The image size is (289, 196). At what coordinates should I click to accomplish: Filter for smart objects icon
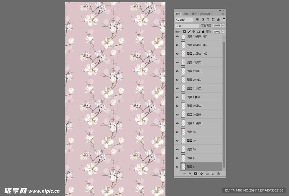(218, 19)
